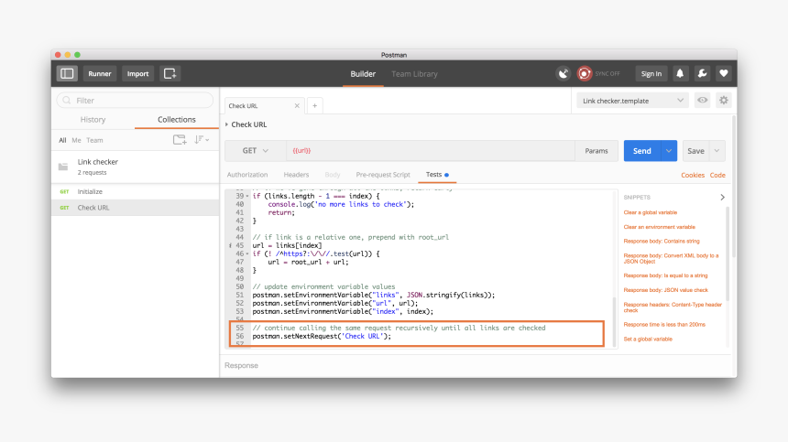
Task: Open the Pre-request Script tab
Action: coord(383,175)
